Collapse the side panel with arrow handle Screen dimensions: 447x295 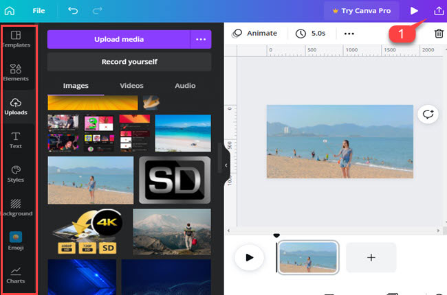(226, 165)
